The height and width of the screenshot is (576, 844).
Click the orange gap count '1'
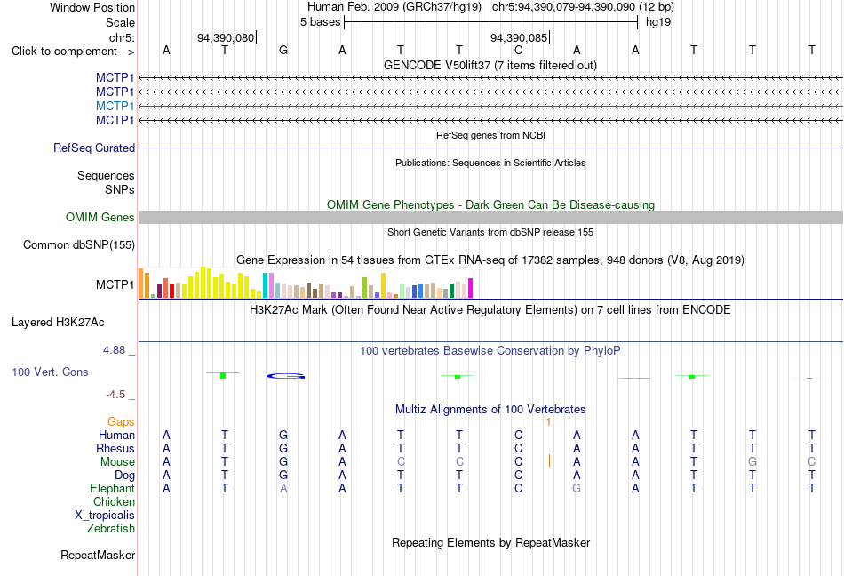click(548, 422)
